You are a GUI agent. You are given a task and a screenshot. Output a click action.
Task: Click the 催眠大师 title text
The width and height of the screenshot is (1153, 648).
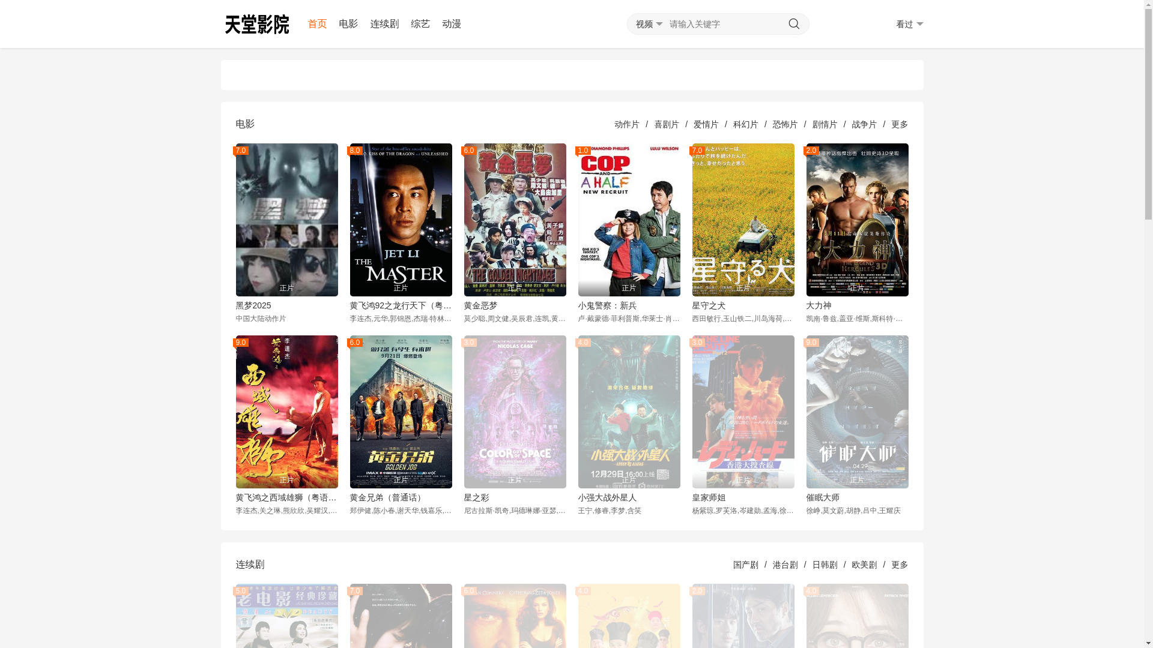tap(823, 498)
